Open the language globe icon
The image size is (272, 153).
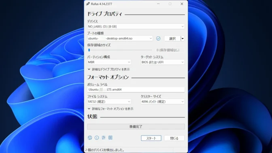[x=90, y=138]
